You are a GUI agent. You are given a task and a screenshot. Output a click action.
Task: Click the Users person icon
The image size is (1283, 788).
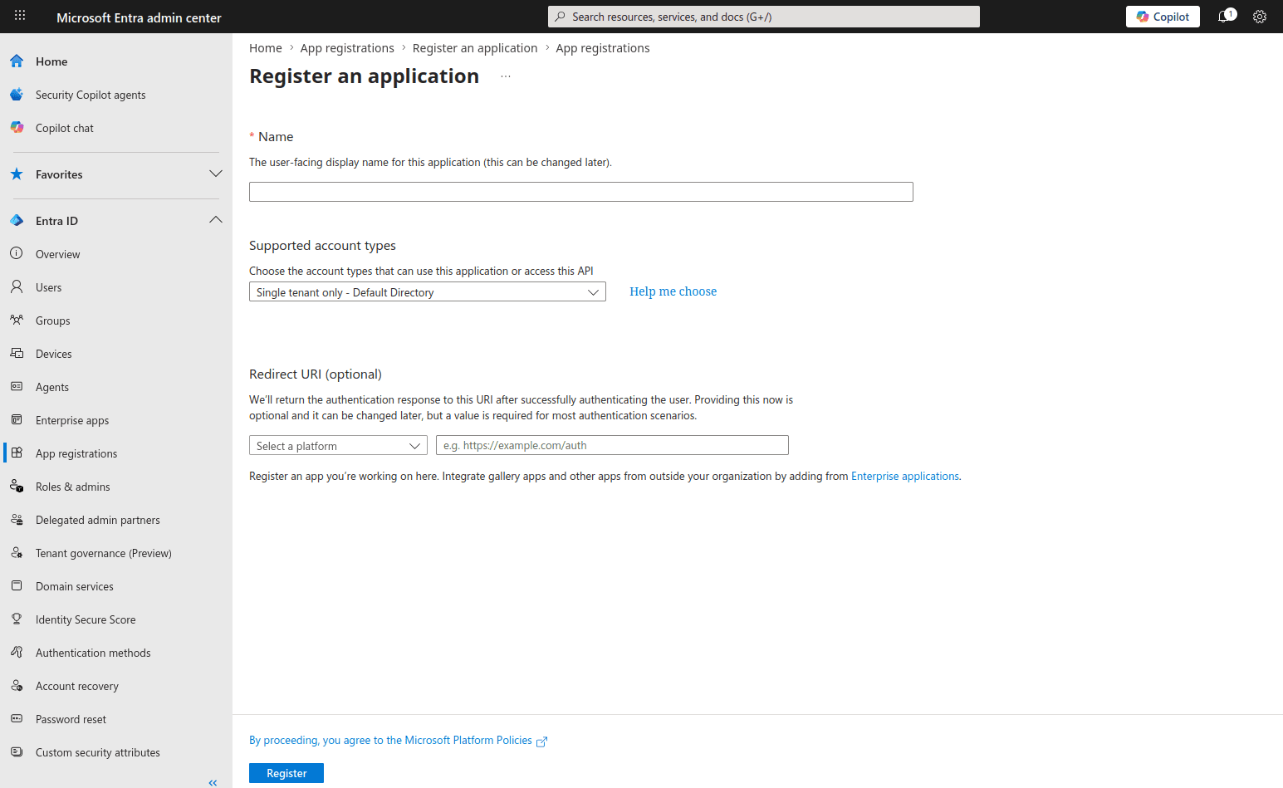17,286
